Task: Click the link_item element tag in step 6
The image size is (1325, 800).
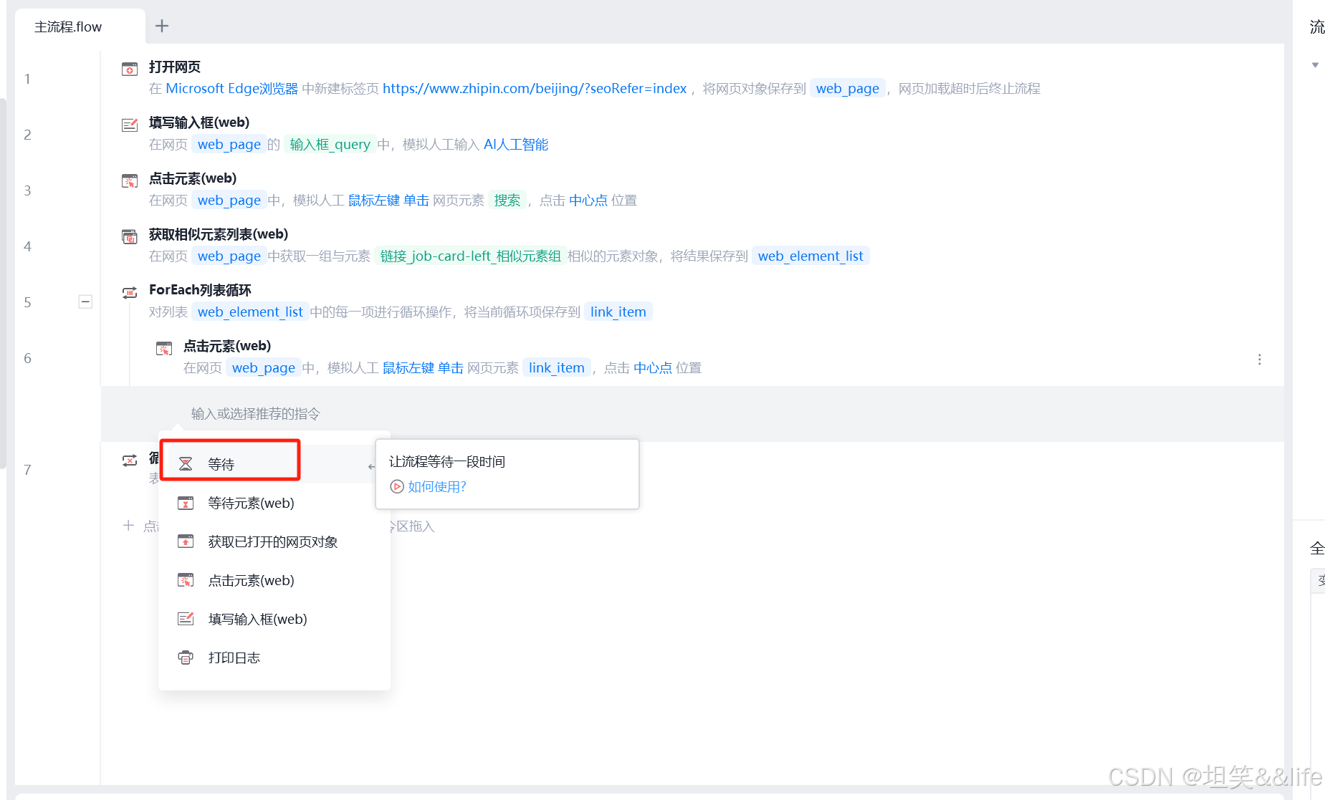Action: coord(556,367)
